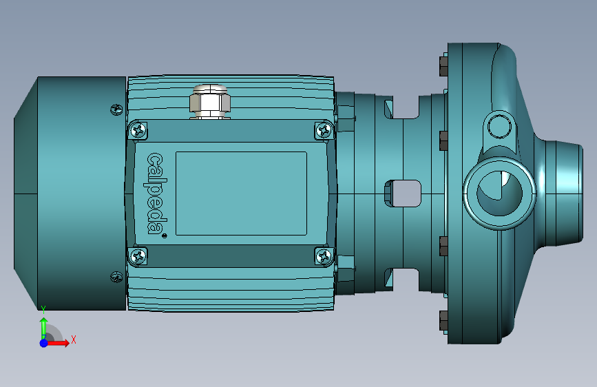Screen dimensions: 597x387
Task: Select the silver cable gland on motor
Action: 210,102
